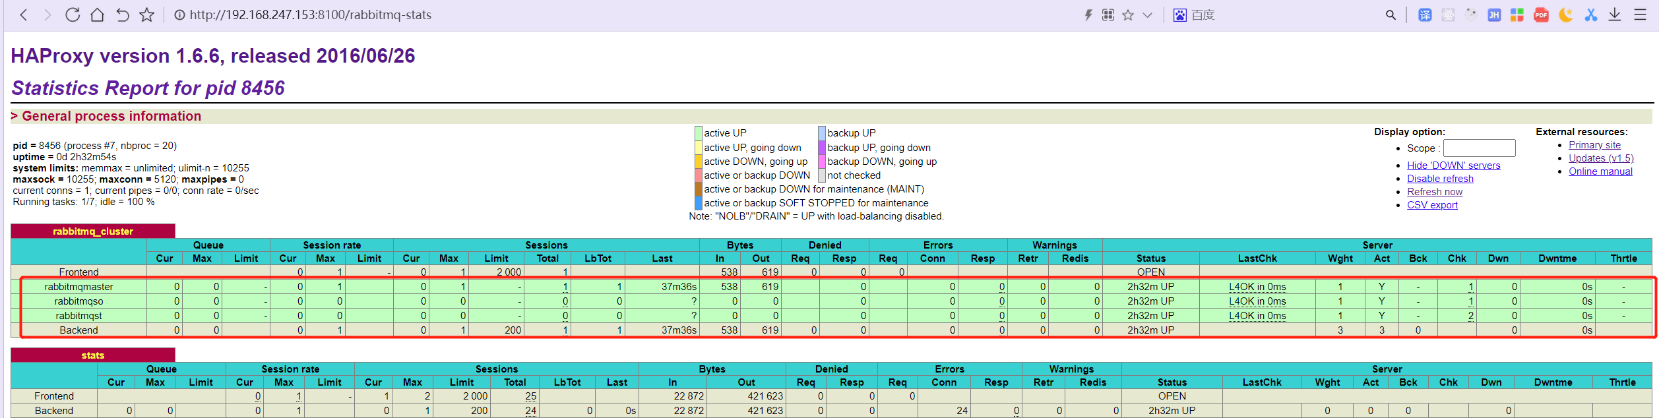Click the site info icon before the URL
1659x418 pixels.
click(179, 15)
